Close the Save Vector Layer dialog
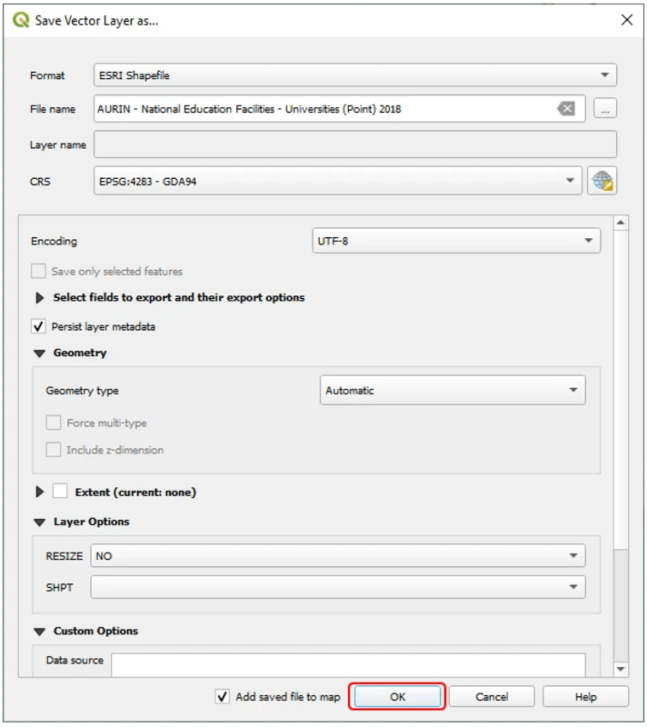This screenshot has width=647, height=727. 626,20
